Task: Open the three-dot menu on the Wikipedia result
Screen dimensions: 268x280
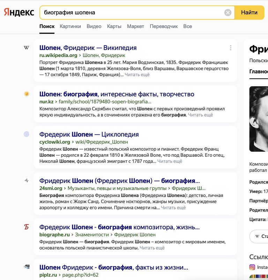Action: point(230,48)
